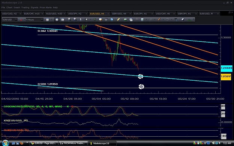Toggle the second chart view mode button
Image resolution: width=234 pixels, height=146 pixels.
coord(63,20)
